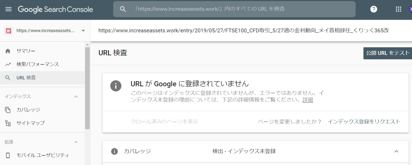
Task: Click the phone icon next to モバイル ユーザビリティ
Action: click(8, 155)
